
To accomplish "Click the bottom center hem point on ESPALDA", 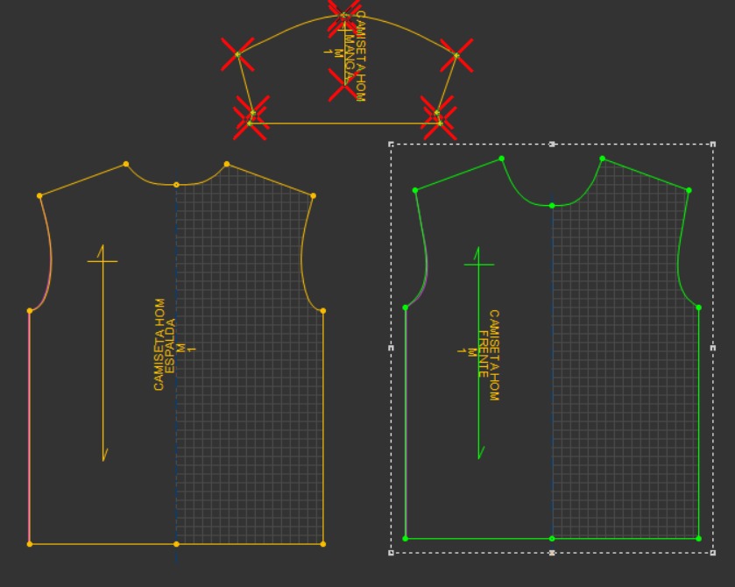I will coord(176,544).
